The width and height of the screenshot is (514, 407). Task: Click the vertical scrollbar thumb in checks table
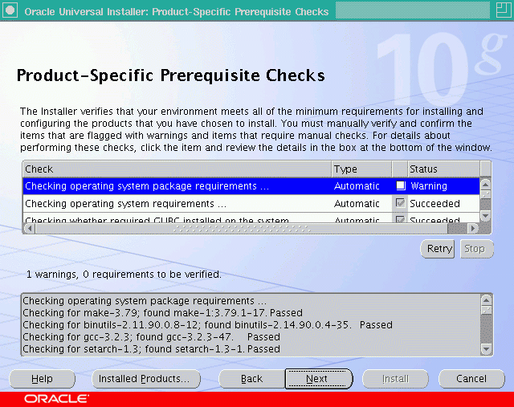[x=485, y=194]
